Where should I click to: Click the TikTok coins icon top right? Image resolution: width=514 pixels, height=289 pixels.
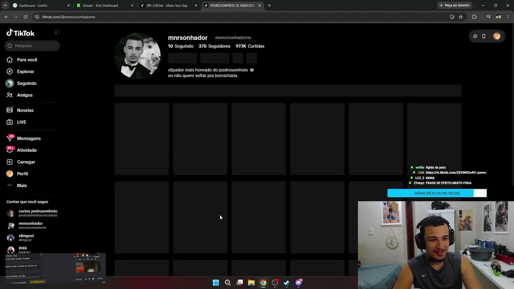[475, 36]
